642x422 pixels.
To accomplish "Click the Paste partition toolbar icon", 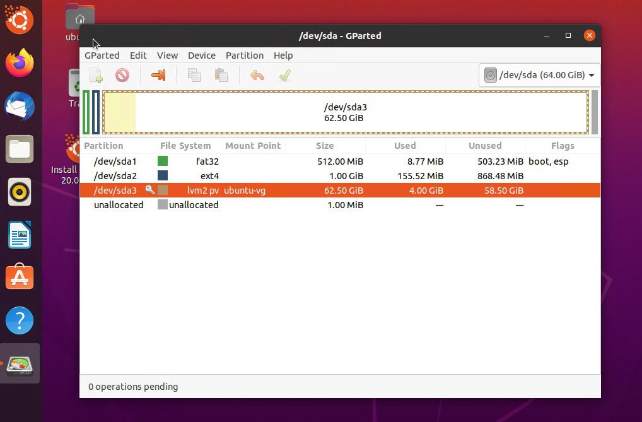I will click(x=221, y=76).
